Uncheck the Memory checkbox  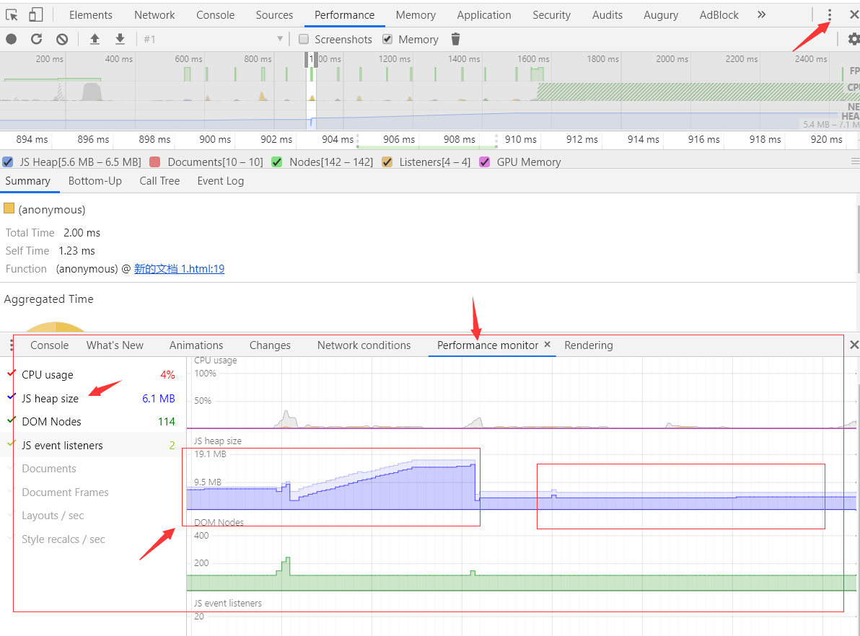click(x=387, y=40)
